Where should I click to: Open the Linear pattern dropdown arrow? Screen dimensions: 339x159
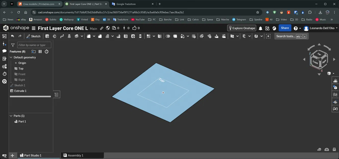pyautogui.click(x=154, y=36)
